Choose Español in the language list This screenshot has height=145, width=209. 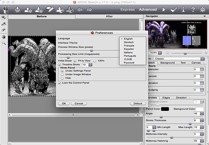(129, 49)
